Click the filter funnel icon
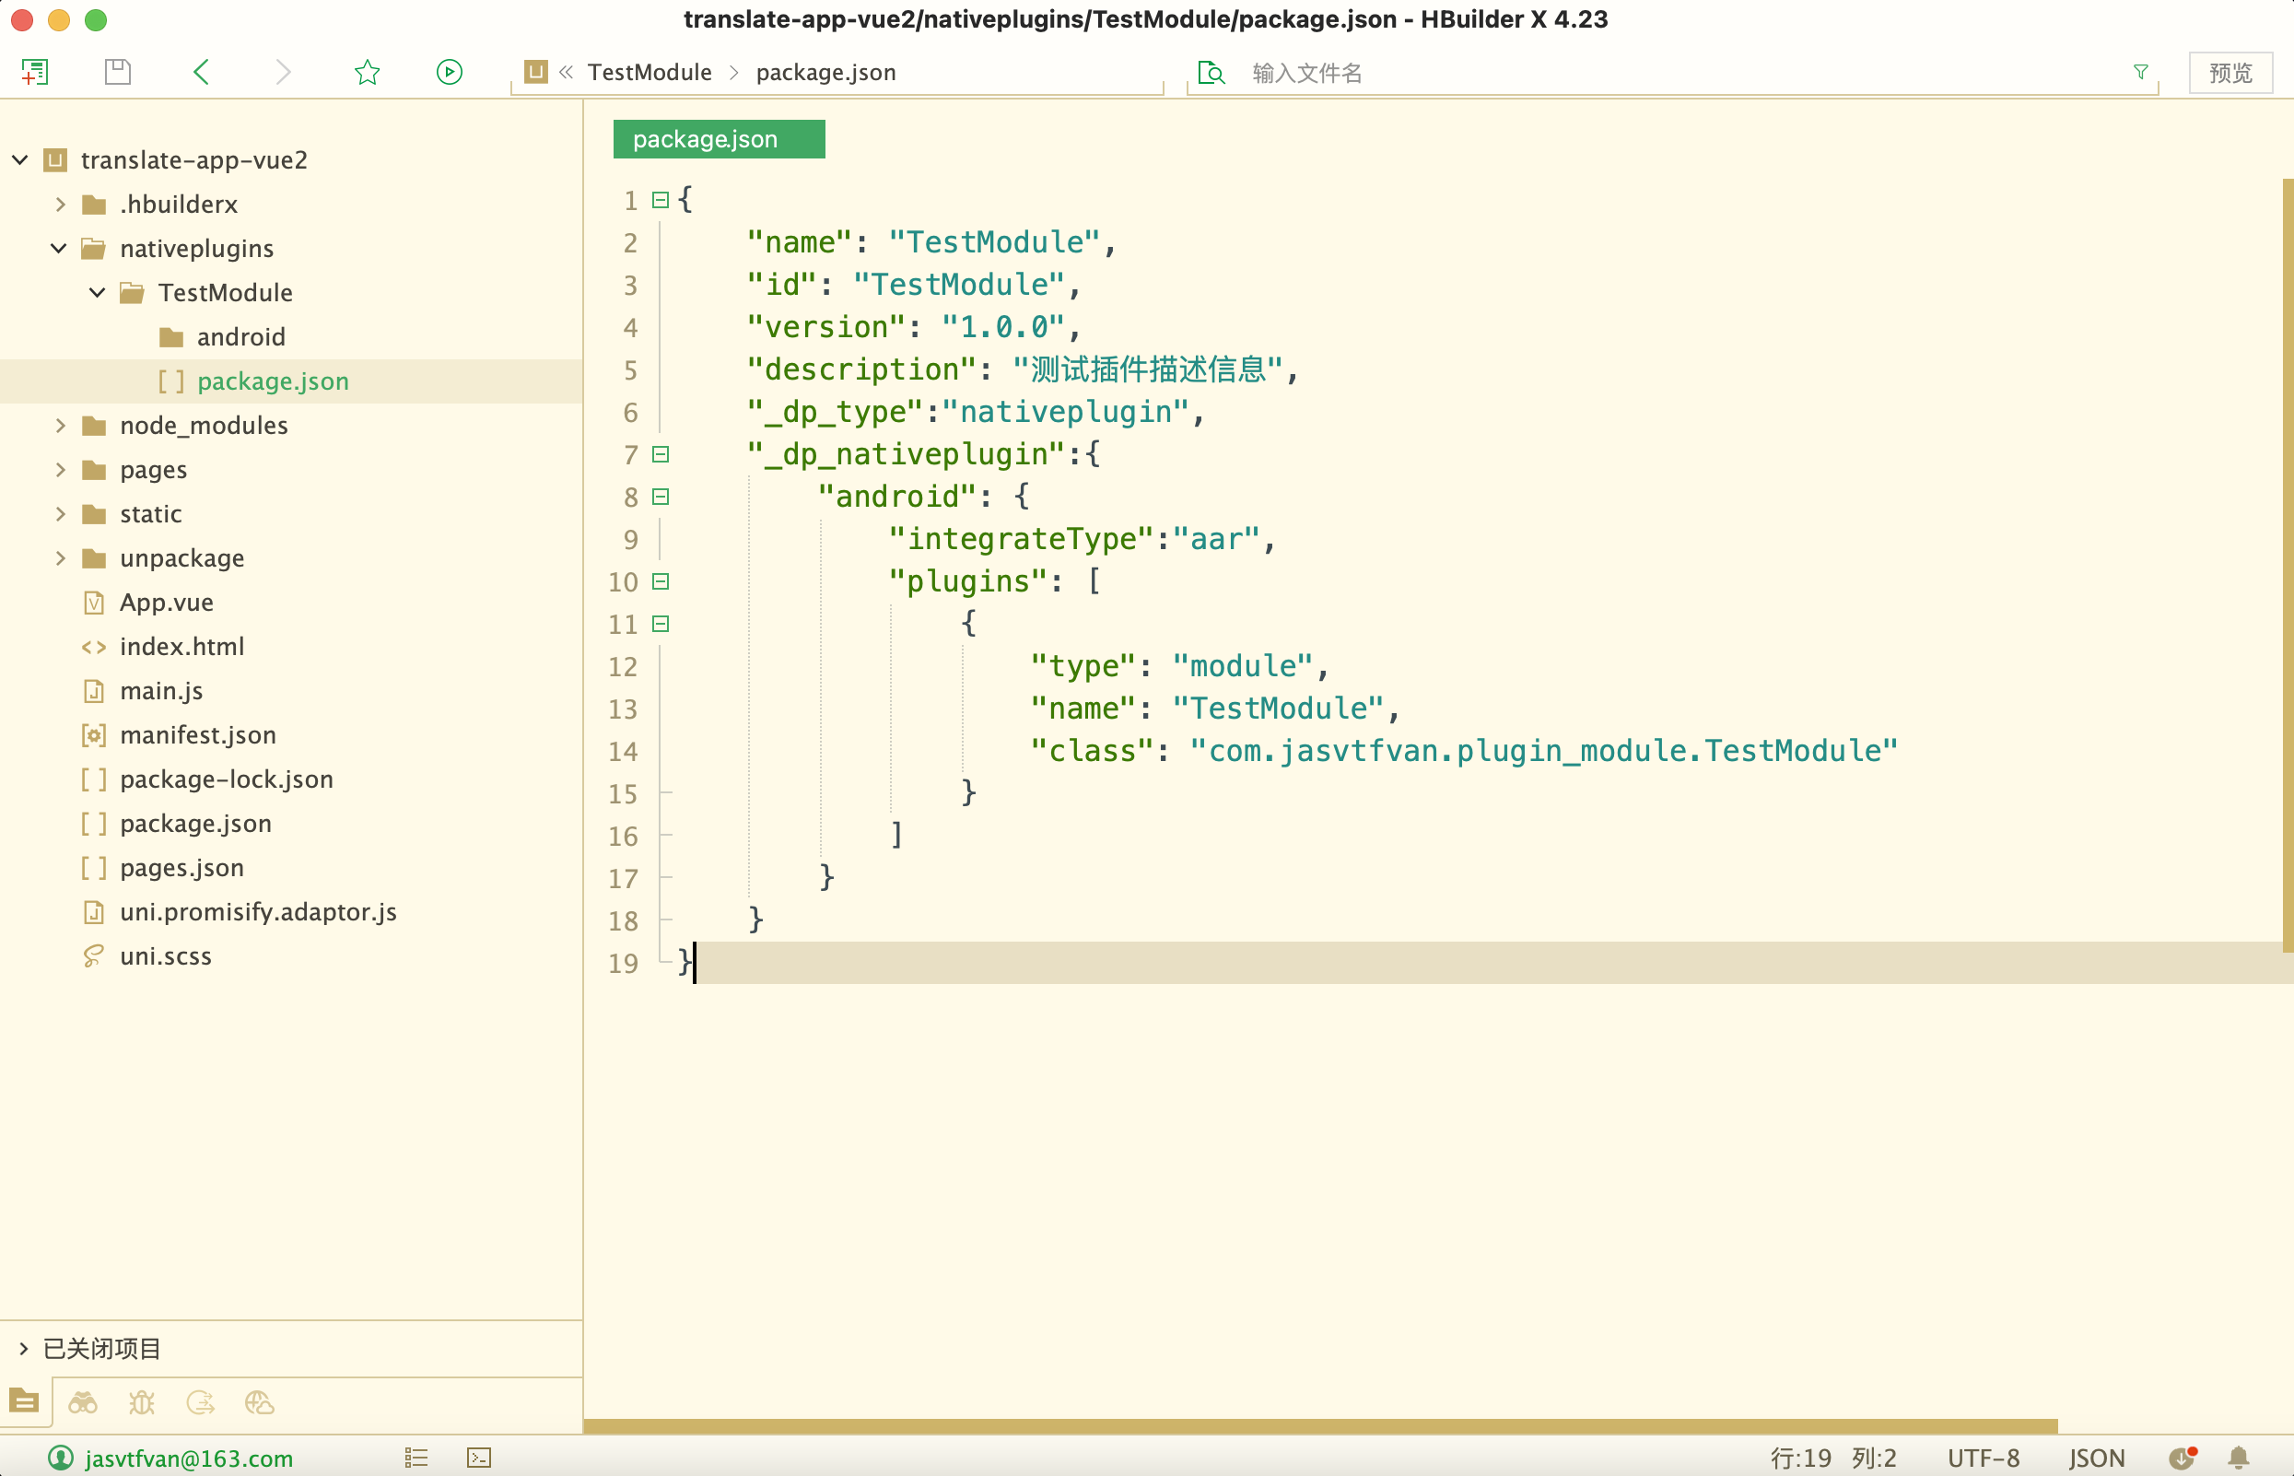The height and width of the screenshot is (1476, 2294). pyautogui.click(x=2141, y=72)
